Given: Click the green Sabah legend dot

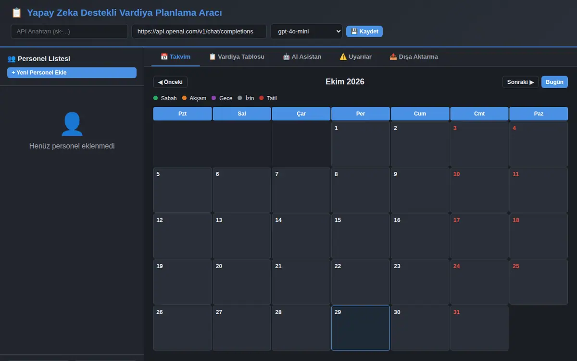Looking at the screenshot, I should pos(155,98).
